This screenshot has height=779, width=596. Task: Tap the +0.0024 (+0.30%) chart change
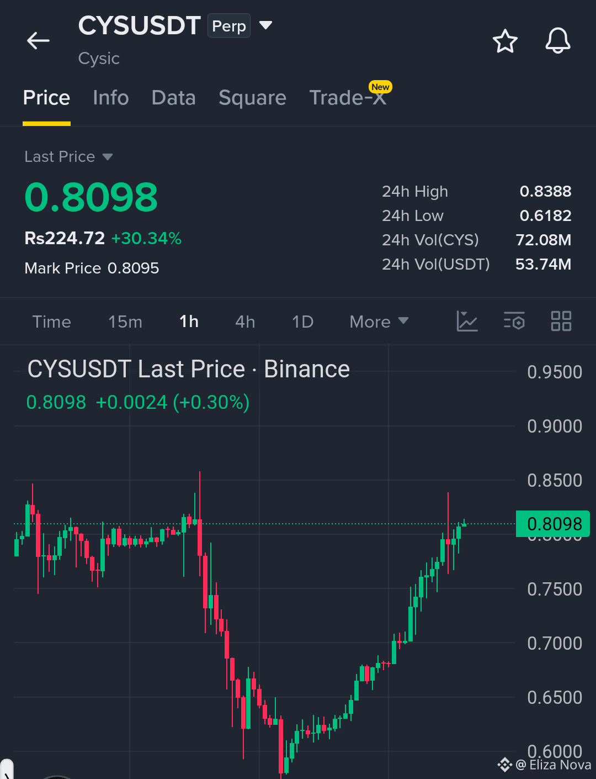tap(173, 403)
